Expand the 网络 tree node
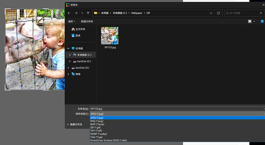This screenshot has width=265, height=145. click(68, 74)
